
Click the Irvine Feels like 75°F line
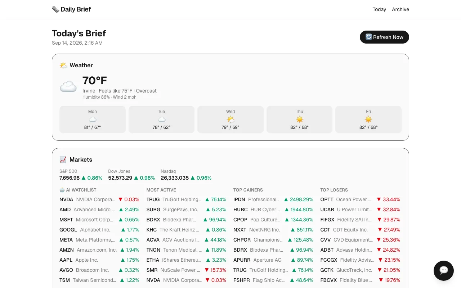[120, 91]
